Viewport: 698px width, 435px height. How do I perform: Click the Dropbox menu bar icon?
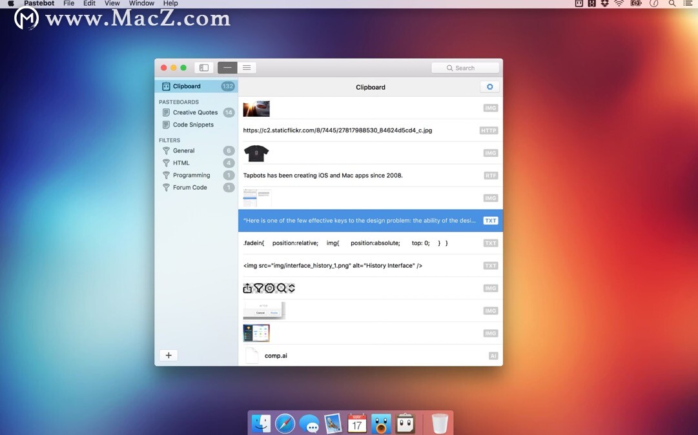coord(604,4)
